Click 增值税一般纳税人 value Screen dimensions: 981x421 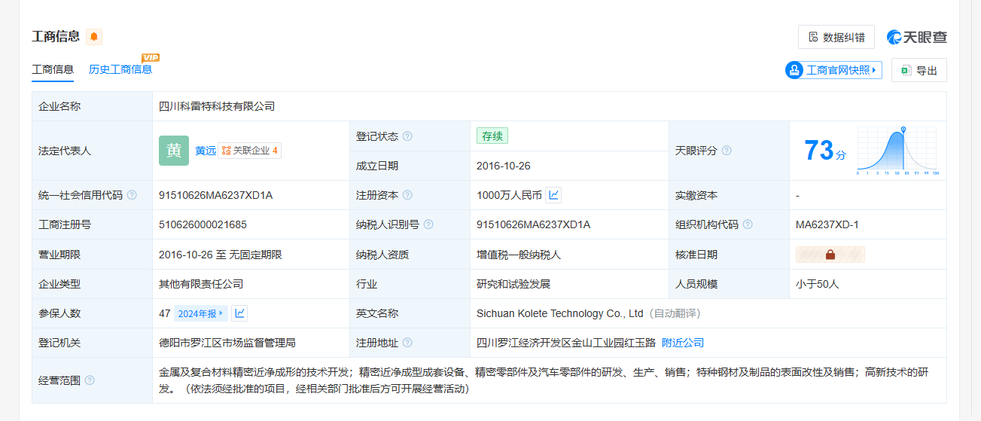(x=519, y=255)
